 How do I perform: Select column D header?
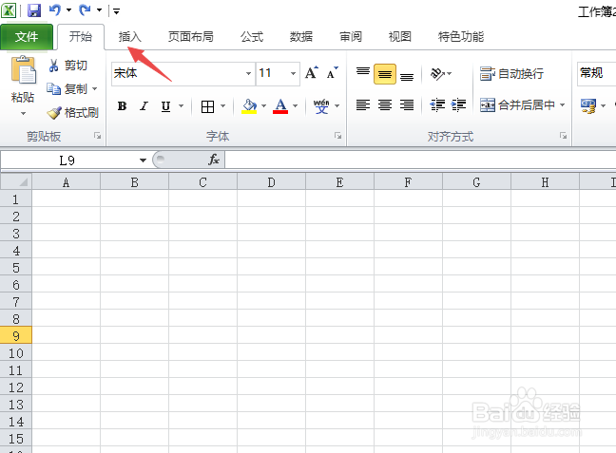(272, 182)
